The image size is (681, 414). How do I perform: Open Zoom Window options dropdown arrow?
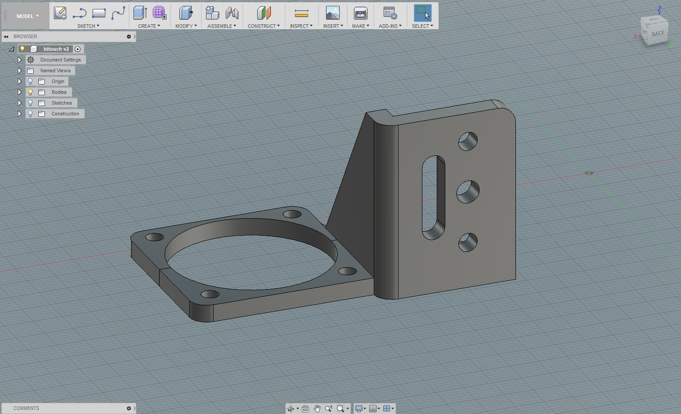coord(347,409)
